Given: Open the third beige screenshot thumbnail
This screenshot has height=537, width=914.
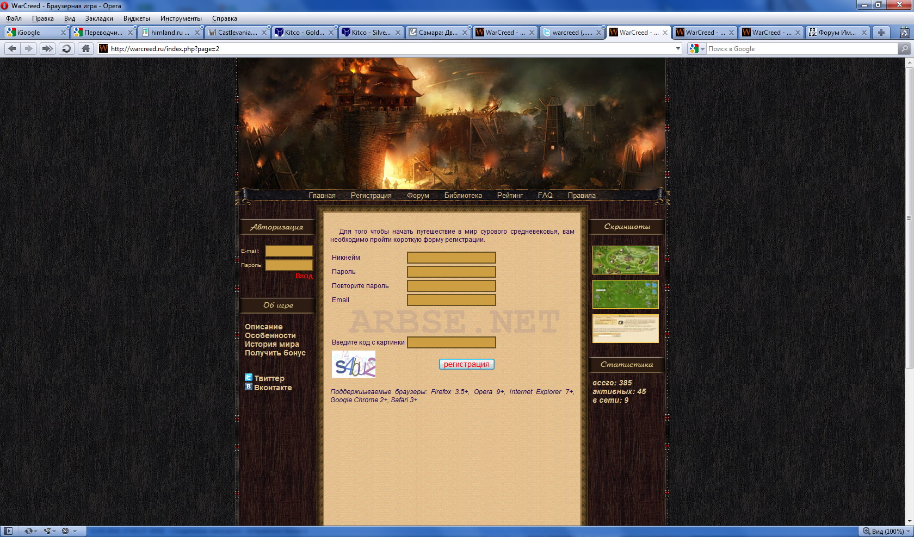Looking at the screenshot, I should pyautogui.click(x=626, y=328).
